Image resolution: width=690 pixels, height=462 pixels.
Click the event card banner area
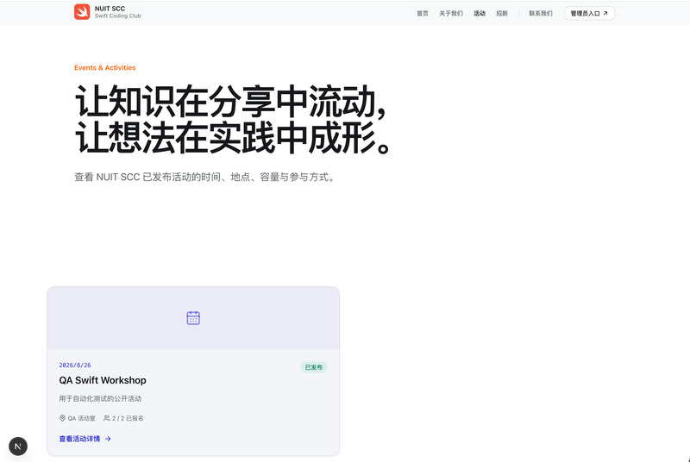193,318
